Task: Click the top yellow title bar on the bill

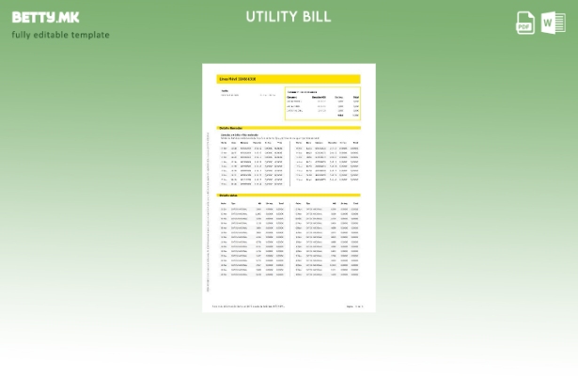Action: [289, 80]
